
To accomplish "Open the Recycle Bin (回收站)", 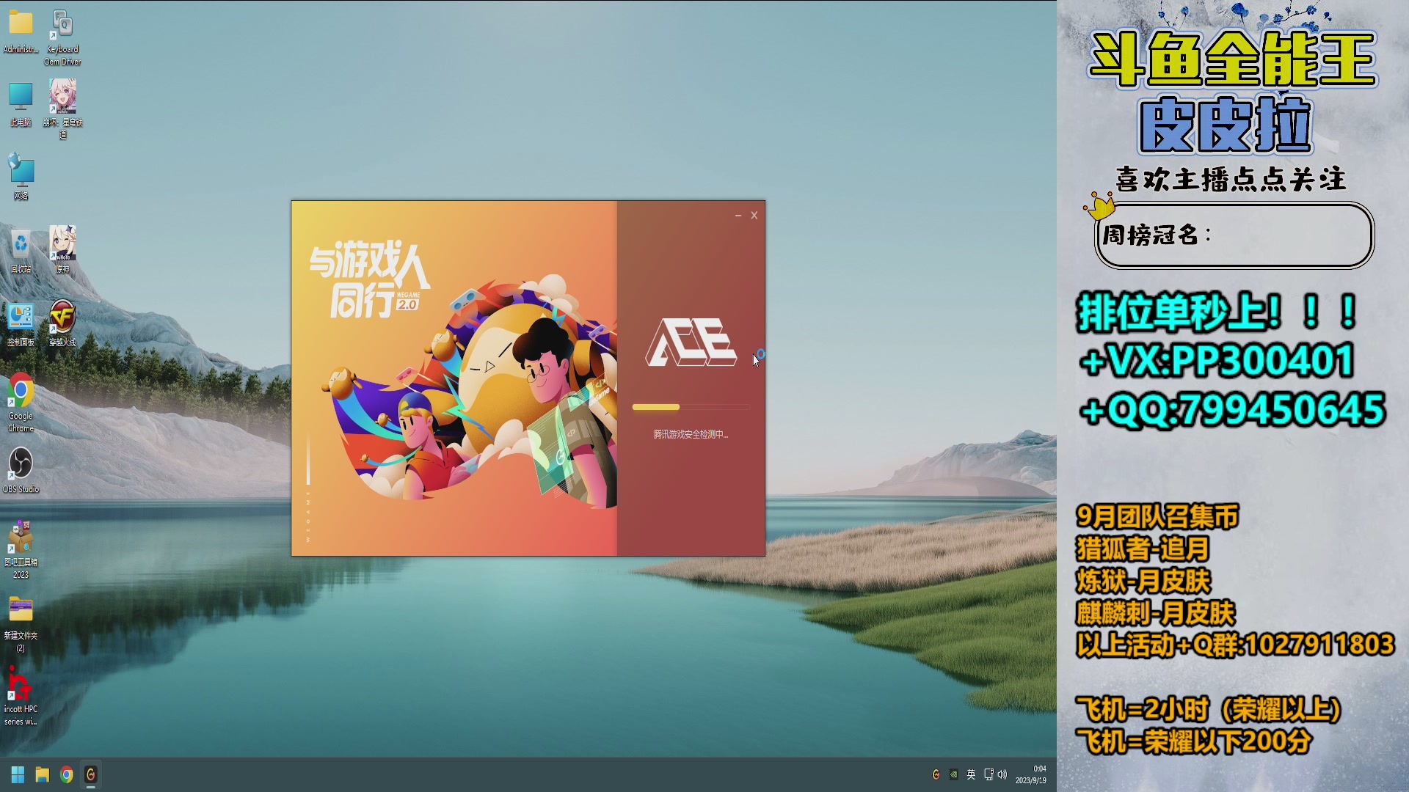I will pyautogui.click(x=21, y=242).
